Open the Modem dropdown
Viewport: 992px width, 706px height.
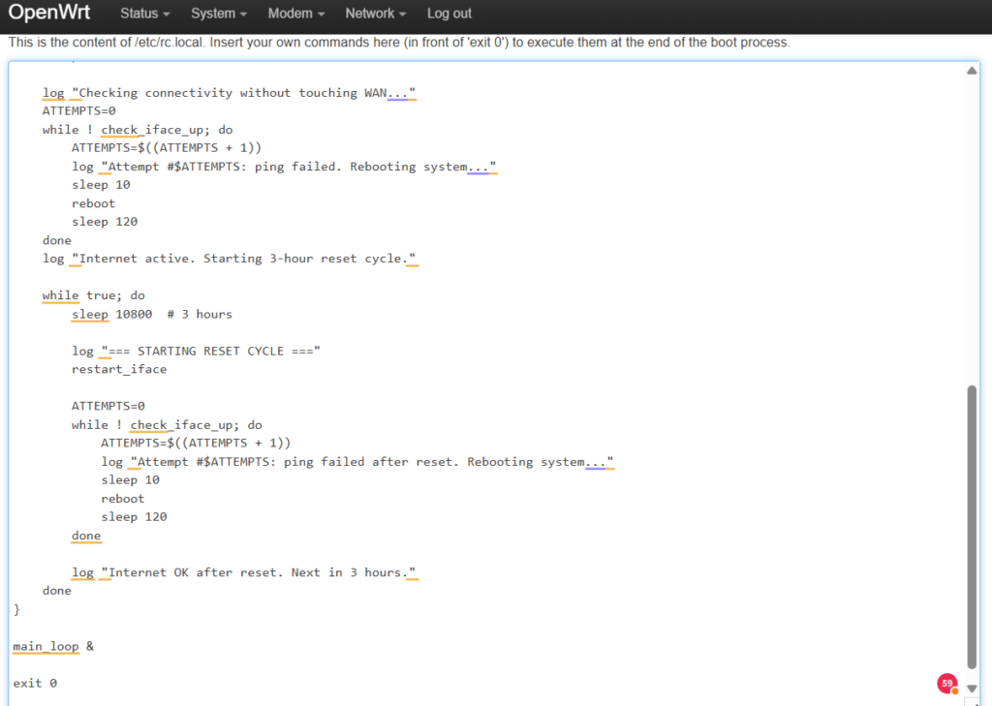[x=295, y=14]
